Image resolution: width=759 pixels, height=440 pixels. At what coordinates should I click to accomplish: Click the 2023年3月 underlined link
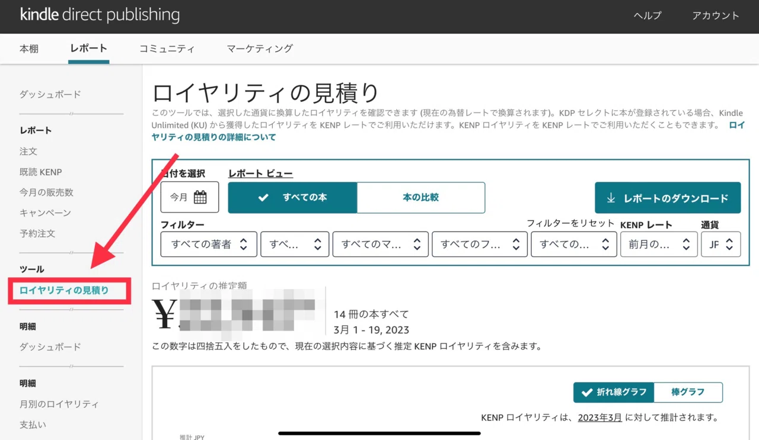click(600, 417)
